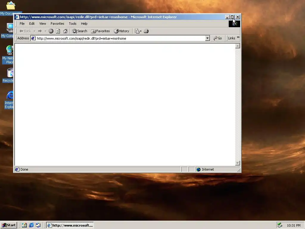305x229 pixels.
Task: Open the File menu
Action: click(x=22, y=24)
